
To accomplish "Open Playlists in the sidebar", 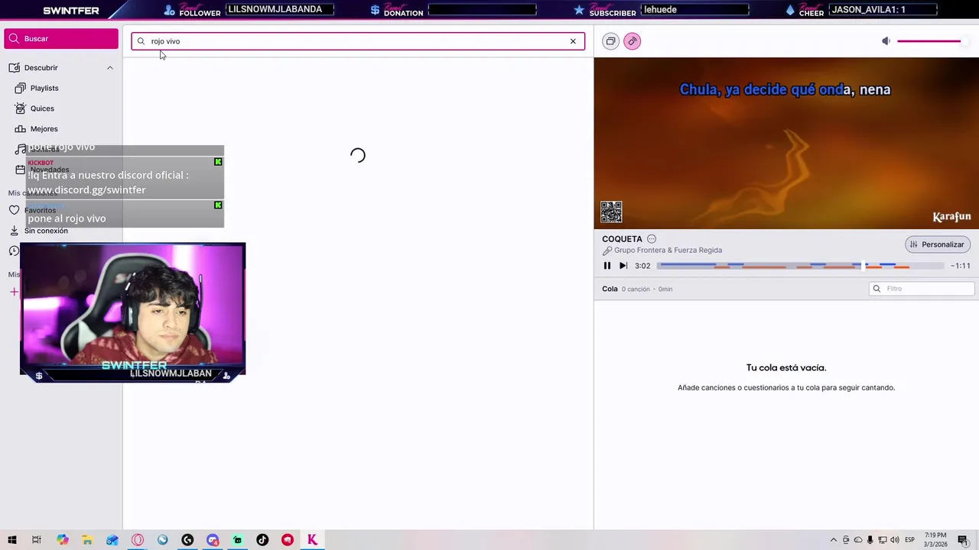I will pos(44,88).
